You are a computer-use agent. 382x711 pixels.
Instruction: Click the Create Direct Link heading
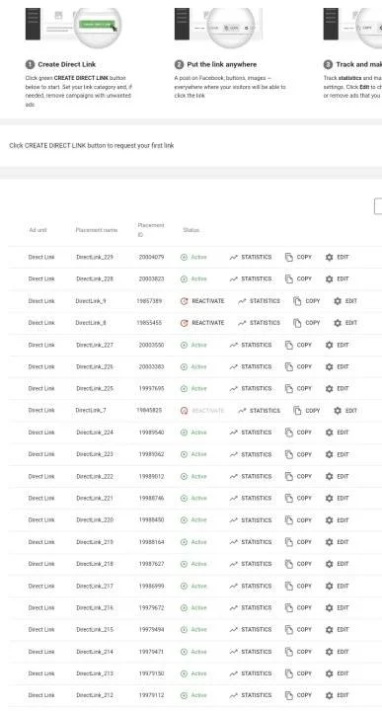point(66,65)
